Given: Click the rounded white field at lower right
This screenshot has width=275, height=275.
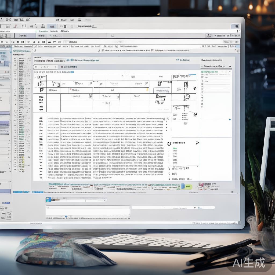Looking at the screenshot, I should coord(173,208).
